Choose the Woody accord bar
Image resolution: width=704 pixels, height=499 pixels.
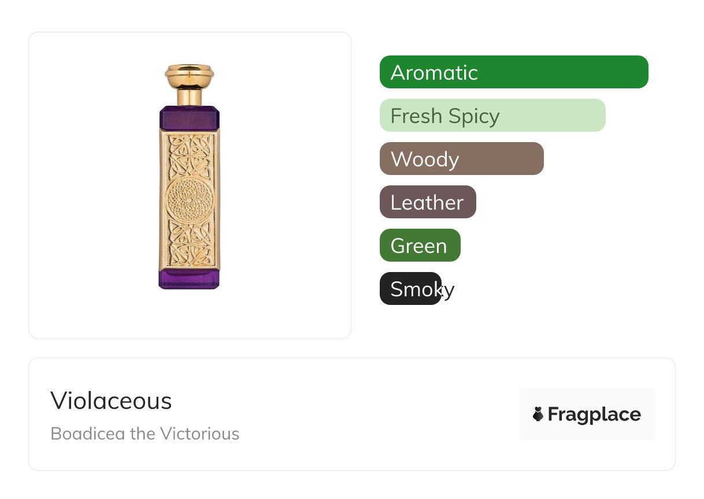point(461,159)
